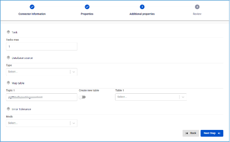Focus the Topic 1 input field
This screenshot has width=230, height=142.
click(41, 97)
